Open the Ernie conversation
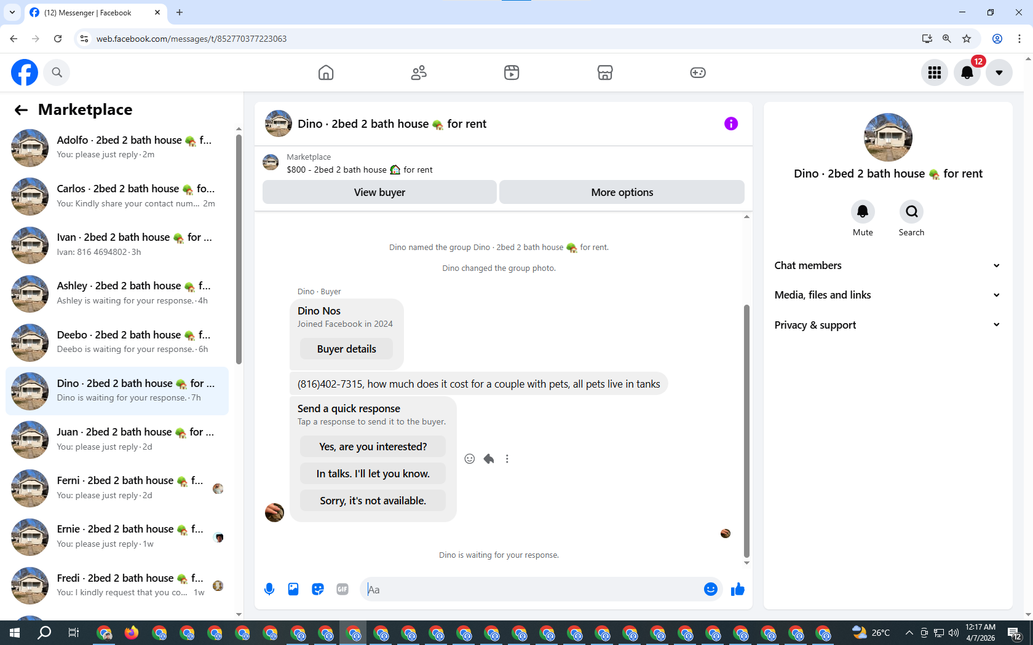Viewport: 1033px width, 645px height. (x=117, y=536)
